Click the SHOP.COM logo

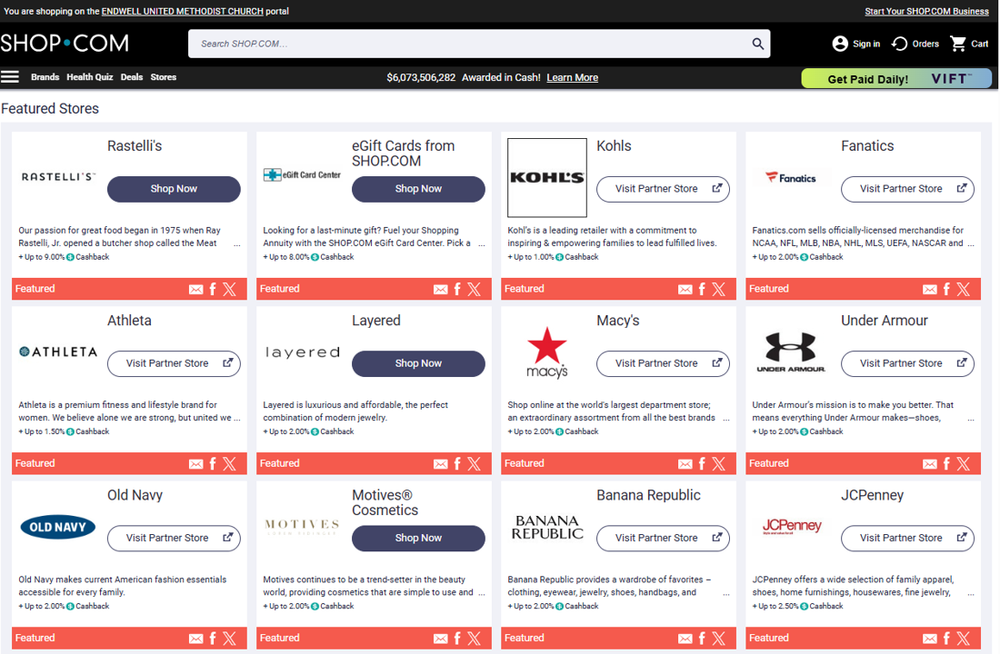pyautogui.click(x=65, y=44)
